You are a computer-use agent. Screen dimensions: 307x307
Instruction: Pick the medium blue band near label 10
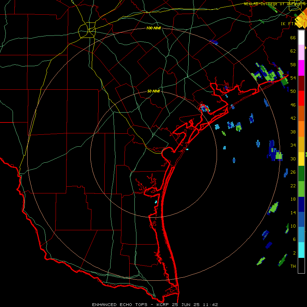point(301,219)
